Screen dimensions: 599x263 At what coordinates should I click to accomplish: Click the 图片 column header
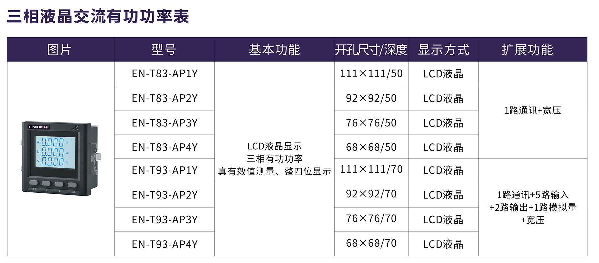60,50
